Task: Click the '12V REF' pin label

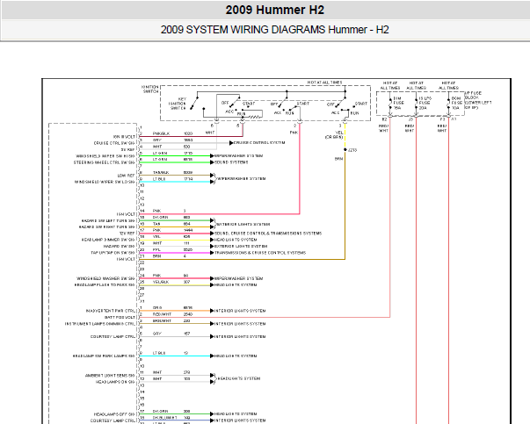Action: point(127,234)
